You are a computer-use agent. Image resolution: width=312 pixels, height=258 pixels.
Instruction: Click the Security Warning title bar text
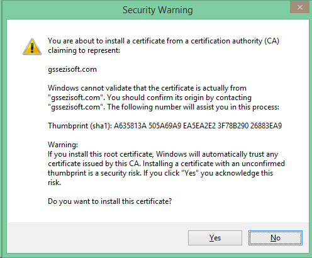tap(157, 10)
